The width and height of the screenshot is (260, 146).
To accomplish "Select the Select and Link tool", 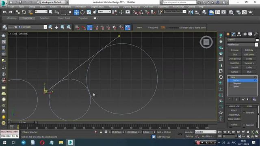I will (x=18, y=12).
